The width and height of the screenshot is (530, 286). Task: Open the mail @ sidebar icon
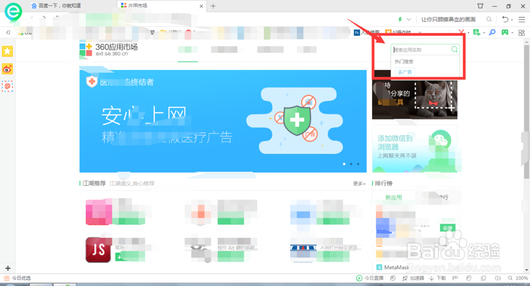[x=7, y=86]
